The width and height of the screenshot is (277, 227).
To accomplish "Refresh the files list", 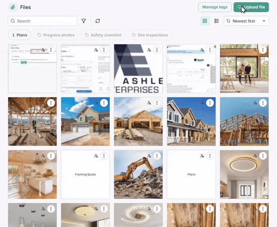I will 98,21.
